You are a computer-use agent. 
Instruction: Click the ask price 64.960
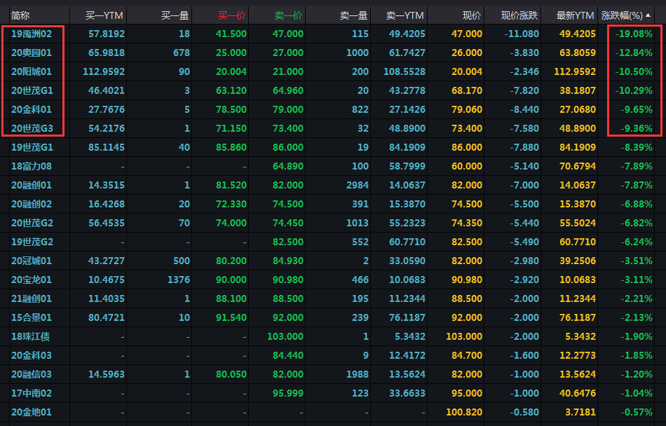(288, 90)
